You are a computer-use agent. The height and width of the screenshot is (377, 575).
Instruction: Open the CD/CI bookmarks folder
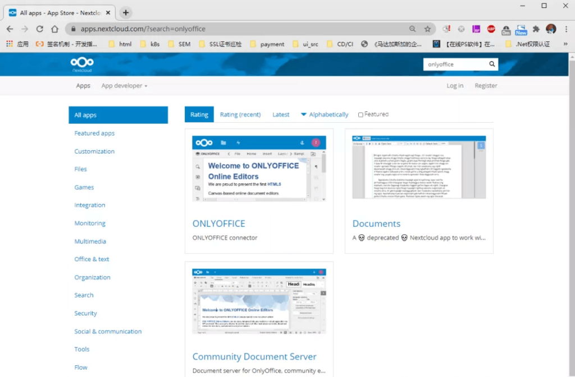click(x=340, y=44)
